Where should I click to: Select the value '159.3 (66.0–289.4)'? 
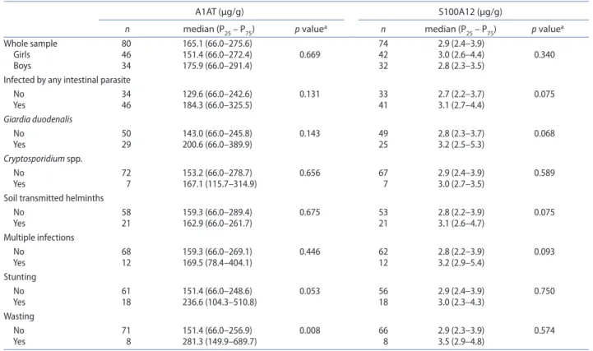click(x=217, y=212)
